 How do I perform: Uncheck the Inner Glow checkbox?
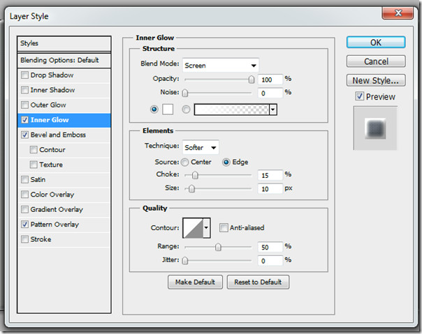click(24, 120)
